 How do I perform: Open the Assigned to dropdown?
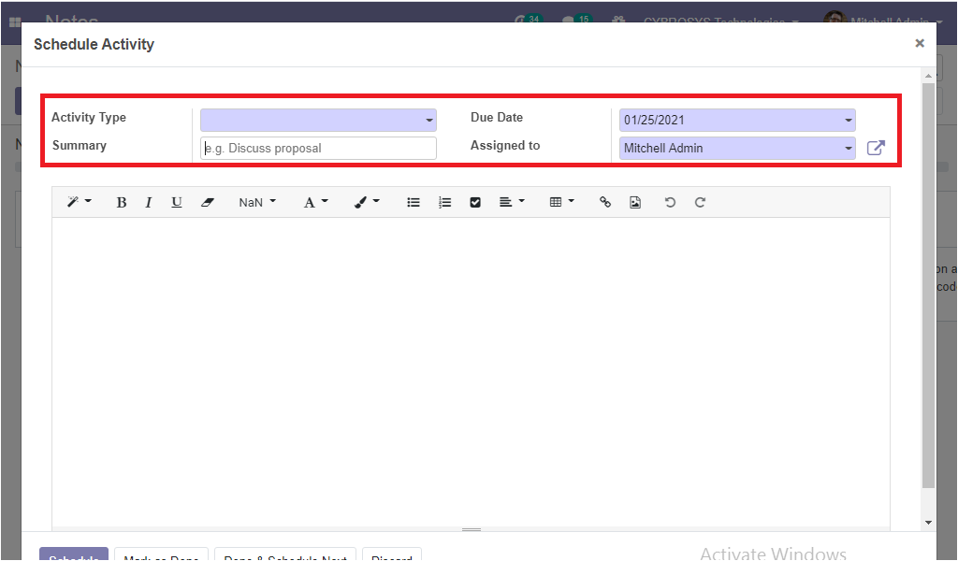(737, 148)
